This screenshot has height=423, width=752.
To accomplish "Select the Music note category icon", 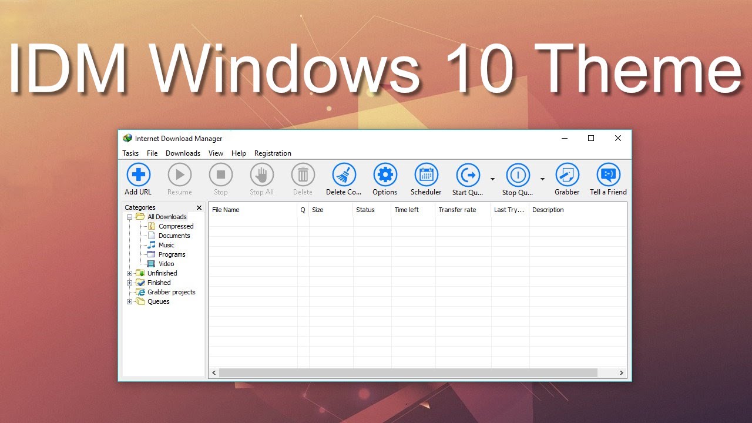I will coord(152,245).
